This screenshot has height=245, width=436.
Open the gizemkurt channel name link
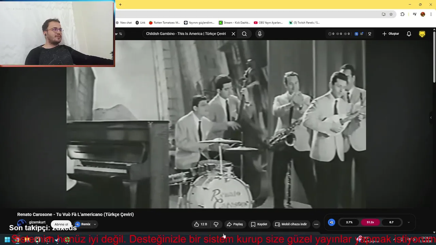coord(37,222)
